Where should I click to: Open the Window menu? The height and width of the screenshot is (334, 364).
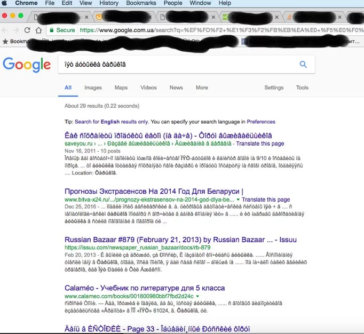coord(200,3)
